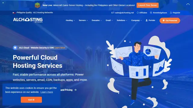Click the Knowledgebase lifebuoy icon

click(x=151, y=13)
